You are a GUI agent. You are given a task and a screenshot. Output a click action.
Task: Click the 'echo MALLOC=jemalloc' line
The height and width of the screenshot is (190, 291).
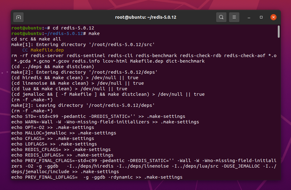point(64,133)
